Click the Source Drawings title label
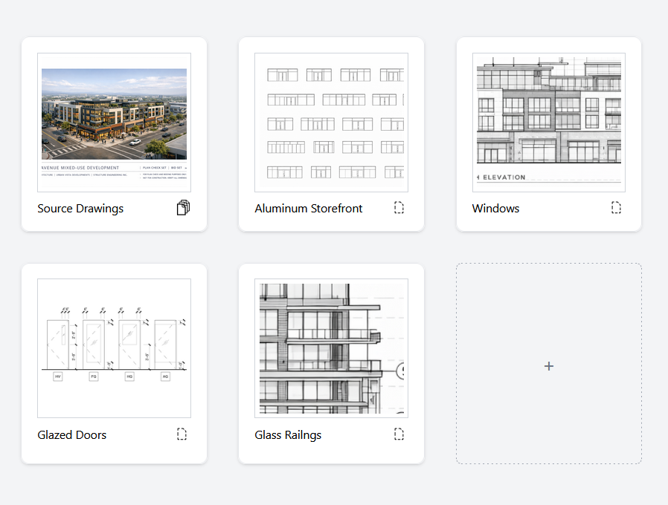The image size is (668, 505). [x=80, y=209]
